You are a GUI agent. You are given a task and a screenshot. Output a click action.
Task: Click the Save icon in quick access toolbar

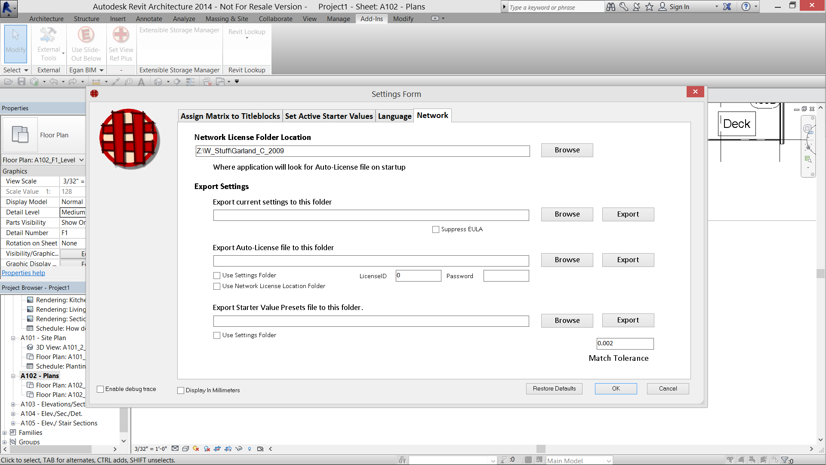click(x=22, y=81)
